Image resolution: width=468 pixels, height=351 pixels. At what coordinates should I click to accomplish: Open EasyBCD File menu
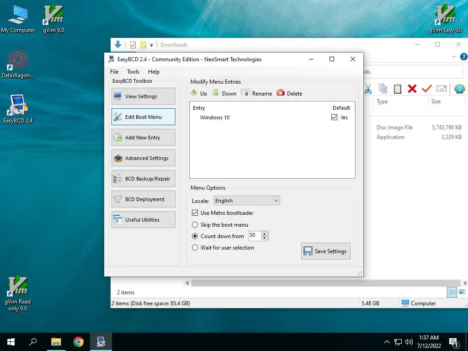click(114, 72)
